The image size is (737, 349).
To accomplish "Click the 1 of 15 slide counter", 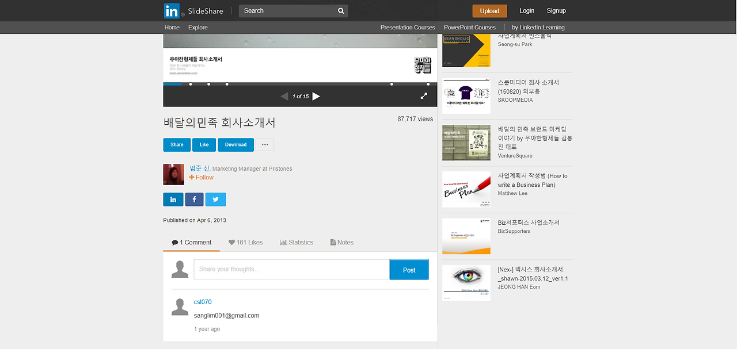I will coord(301,97).
